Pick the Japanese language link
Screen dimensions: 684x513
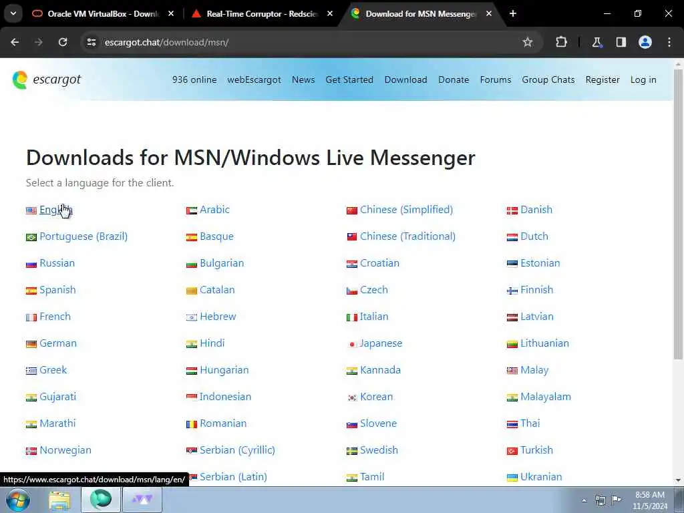click(381, 343)
